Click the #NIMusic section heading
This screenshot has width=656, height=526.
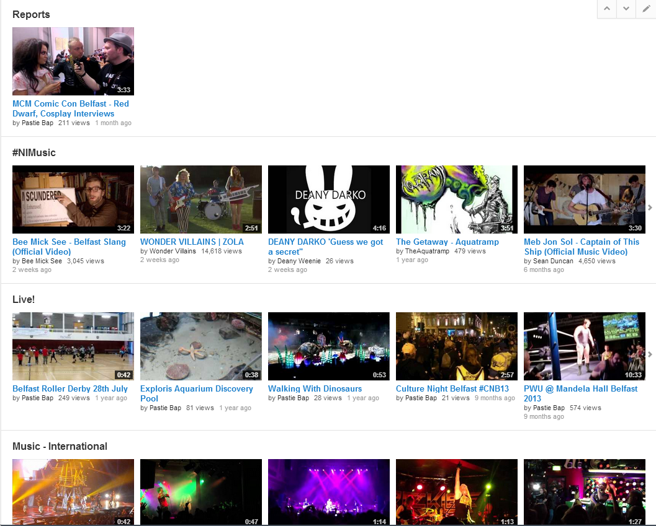pyautogui.click(x=34, y=152)
